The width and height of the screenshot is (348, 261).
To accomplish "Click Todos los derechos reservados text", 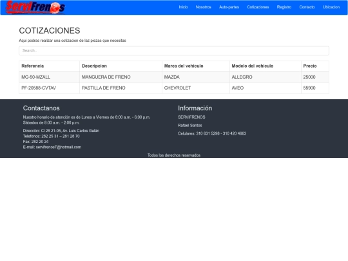I will 174,155.
